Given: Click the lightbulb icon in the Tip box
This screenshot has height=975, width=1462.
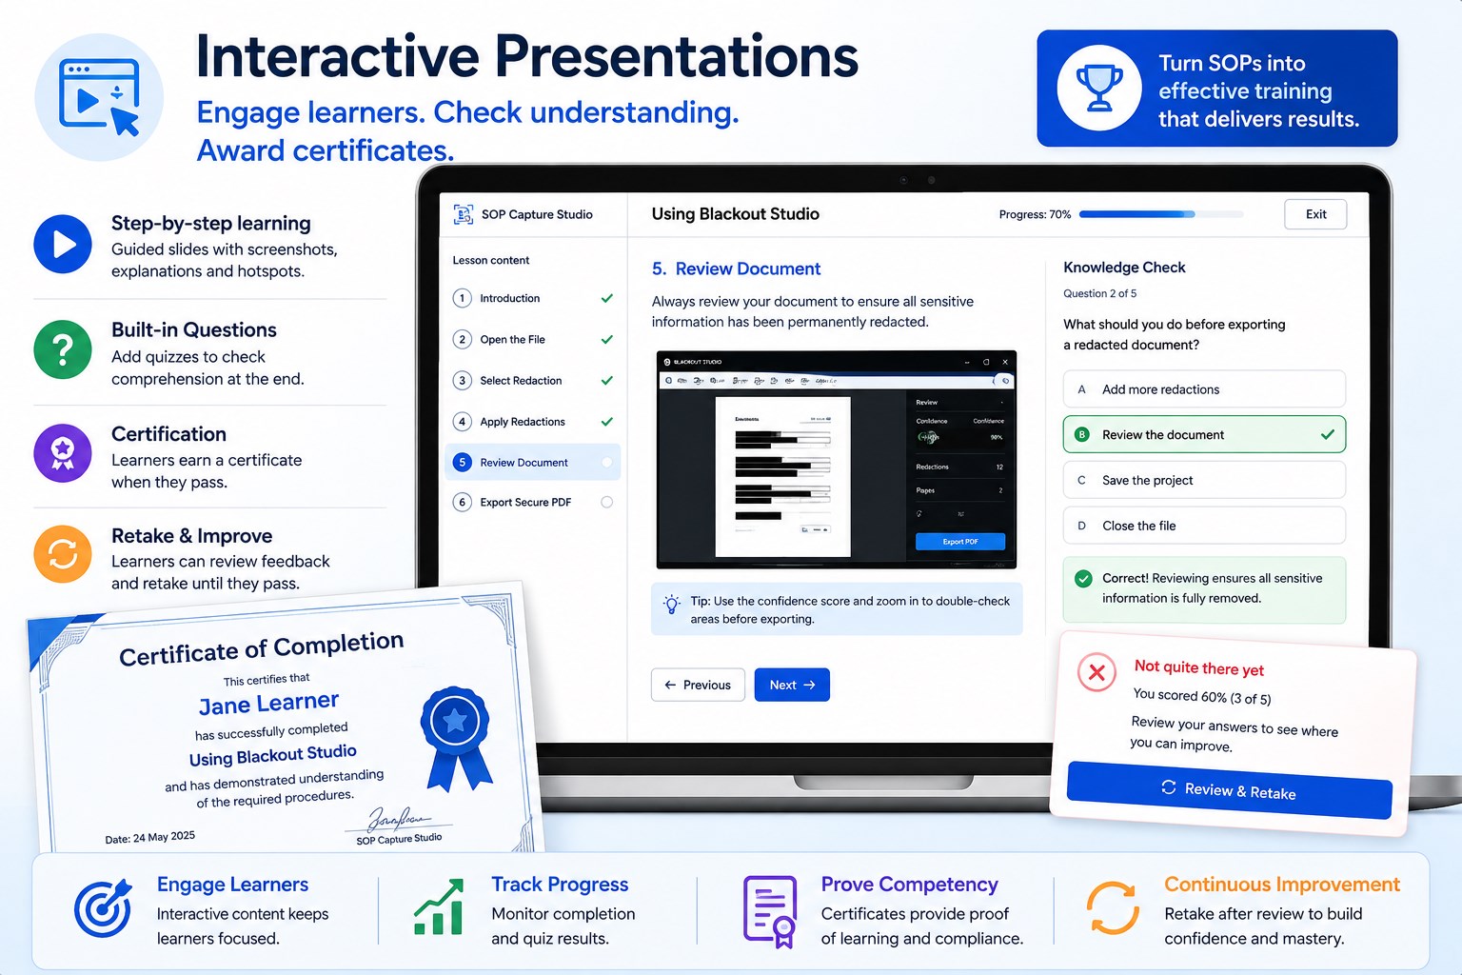Looking at the screenshot, I should point(672,604).
